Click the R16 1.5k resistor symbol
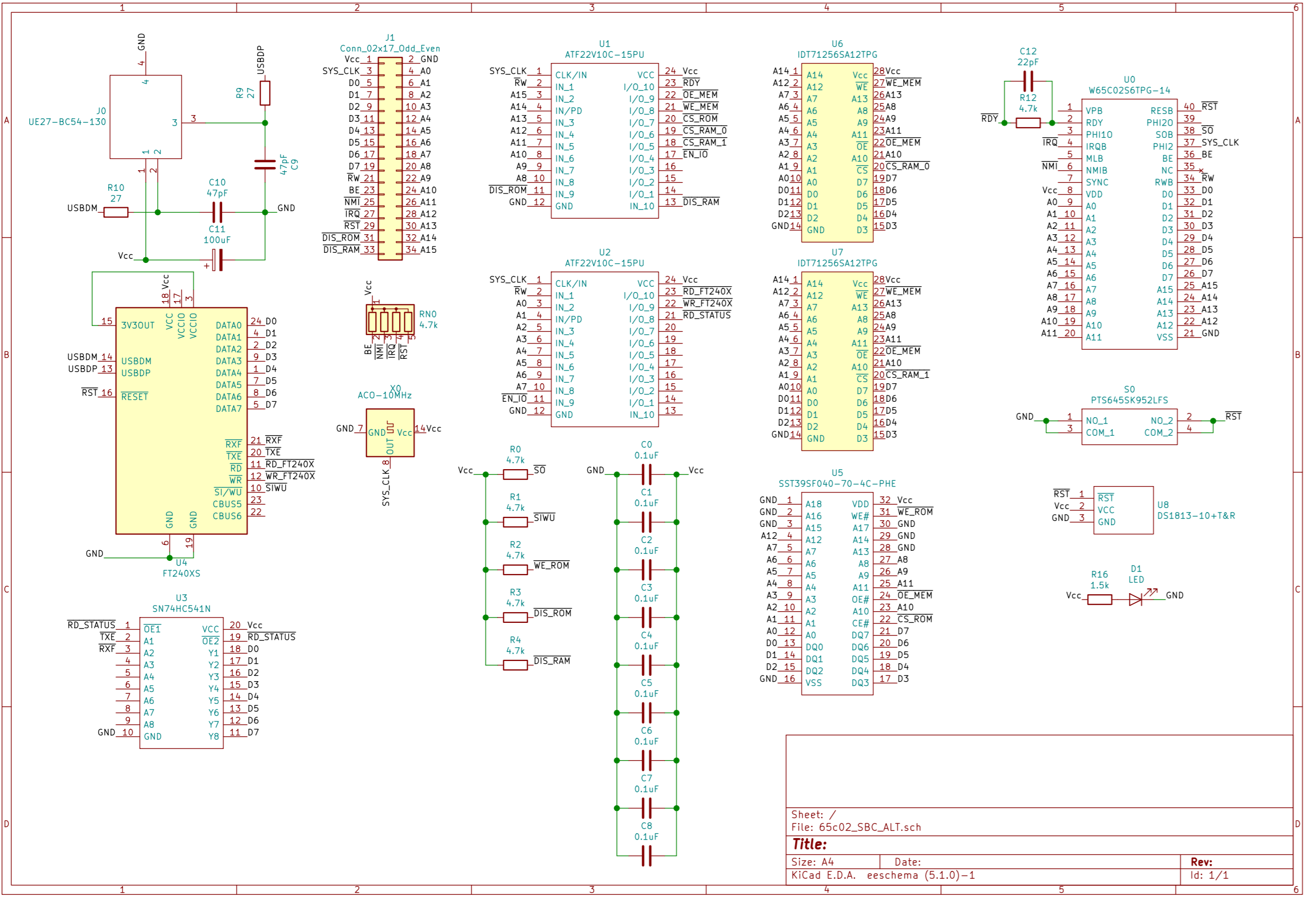 (x=1099, y=600)
